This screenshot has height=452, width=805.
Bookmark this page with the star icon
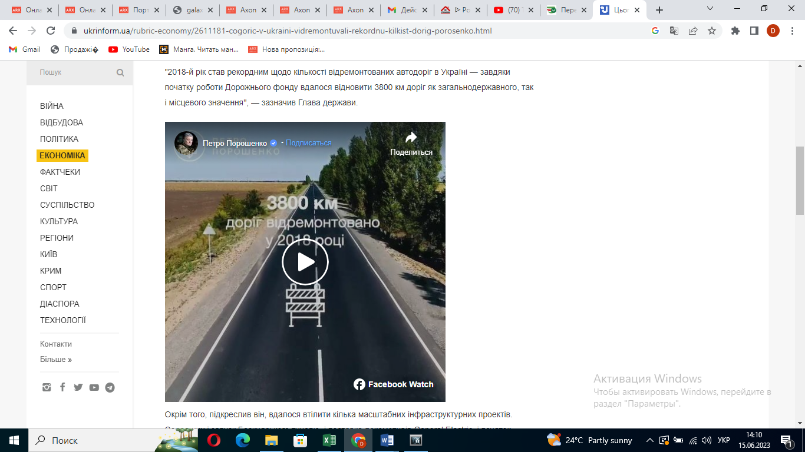712,31
